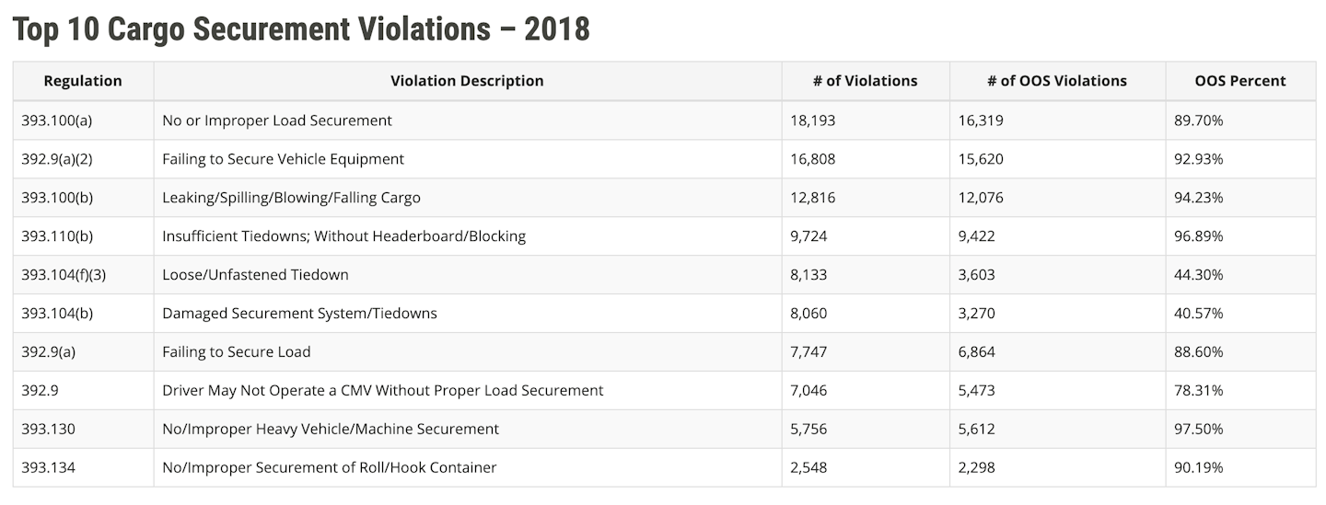Select the 393.100(a) regulation cell
Image resolution: width=1326 pixels, height=505 pixels.
click(x=57, y=121)
